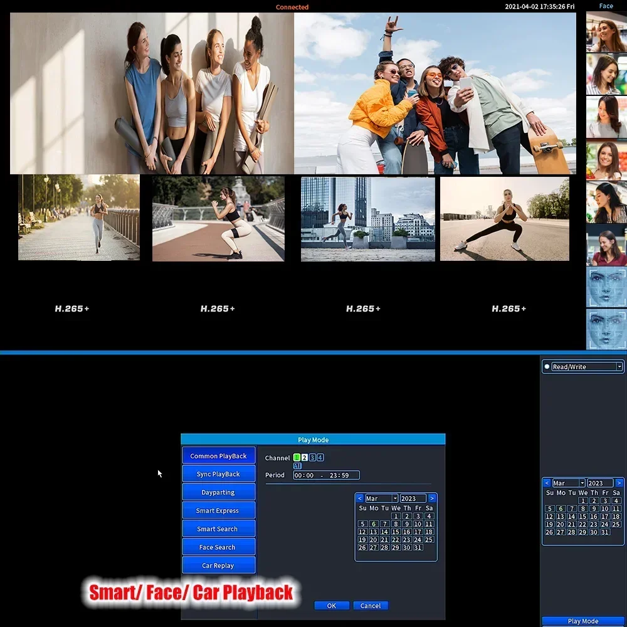Switch to Sync PlayBack mode
Viewport: 627px width, 627px height.
click(218, 474)
